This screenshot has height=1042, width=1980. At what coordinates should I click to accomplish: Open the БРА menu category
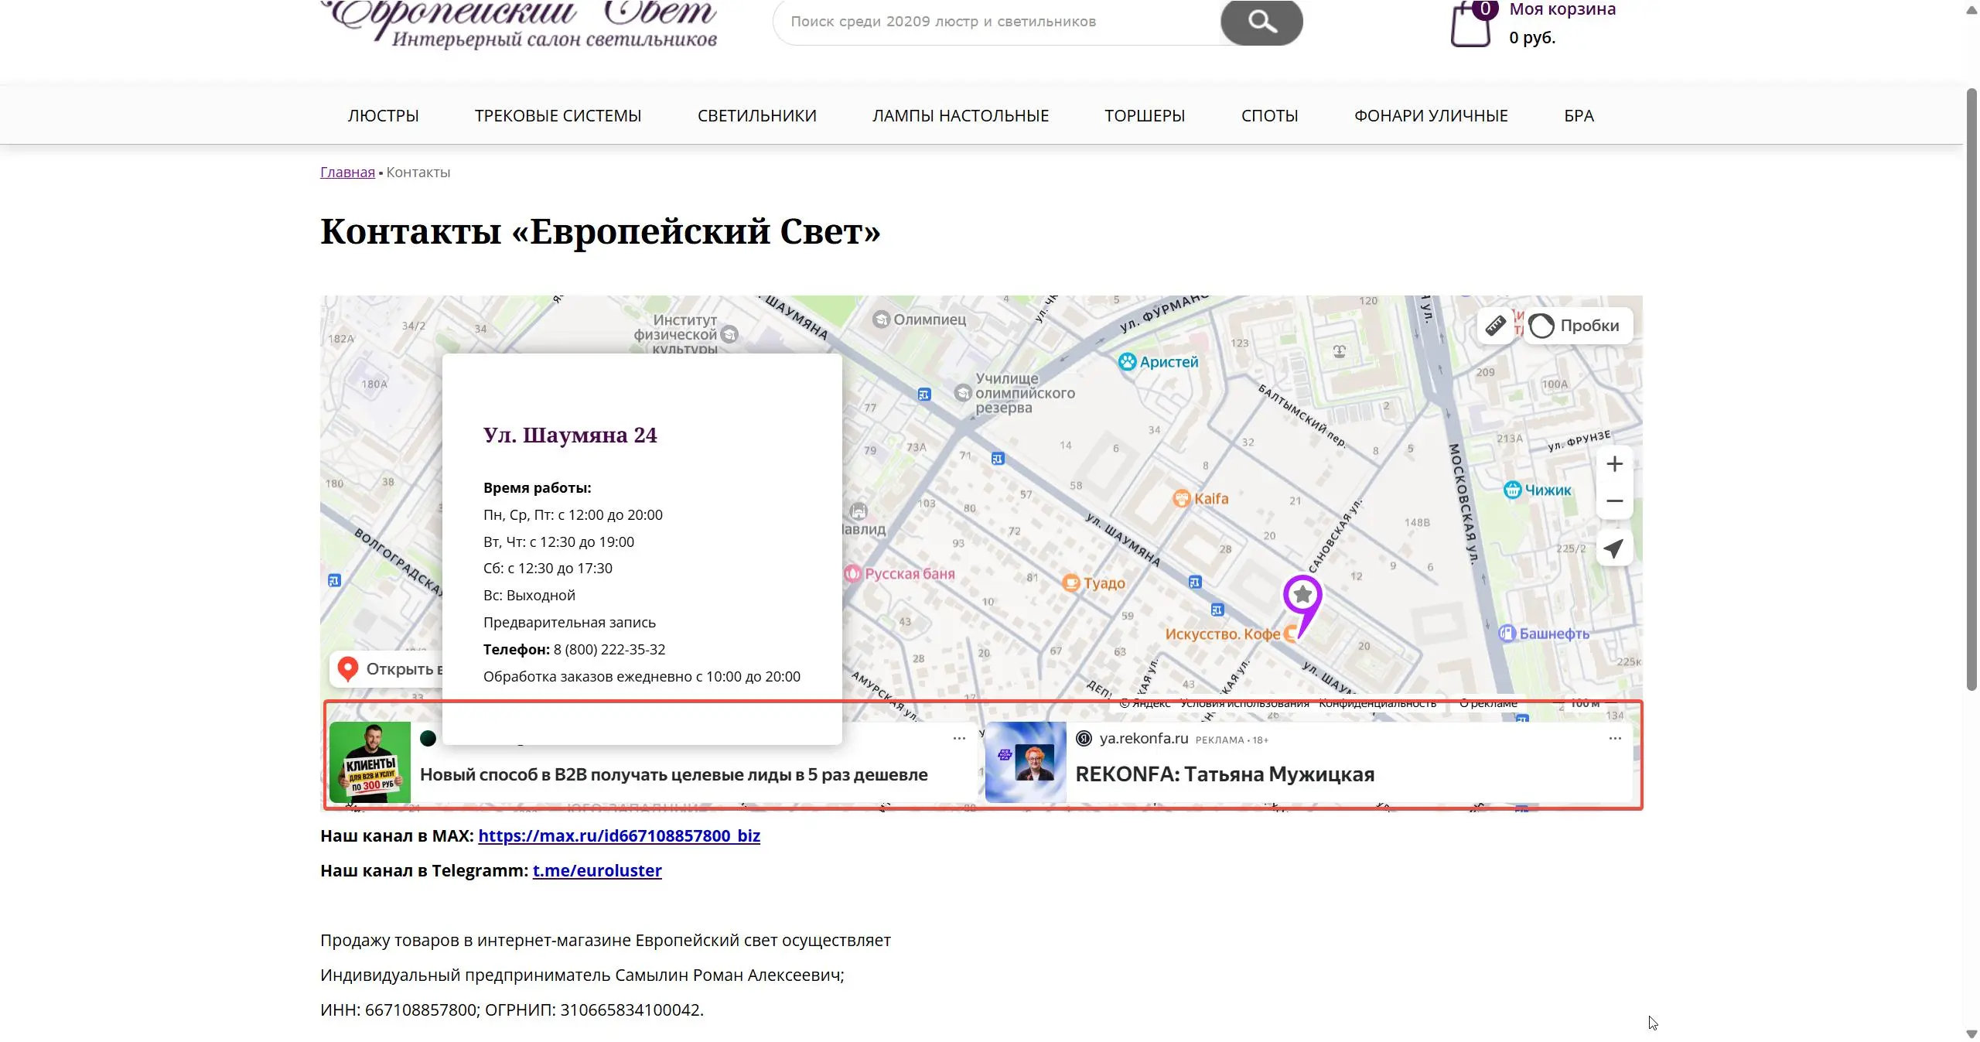pyautogui.click(x=1579, y=116)
